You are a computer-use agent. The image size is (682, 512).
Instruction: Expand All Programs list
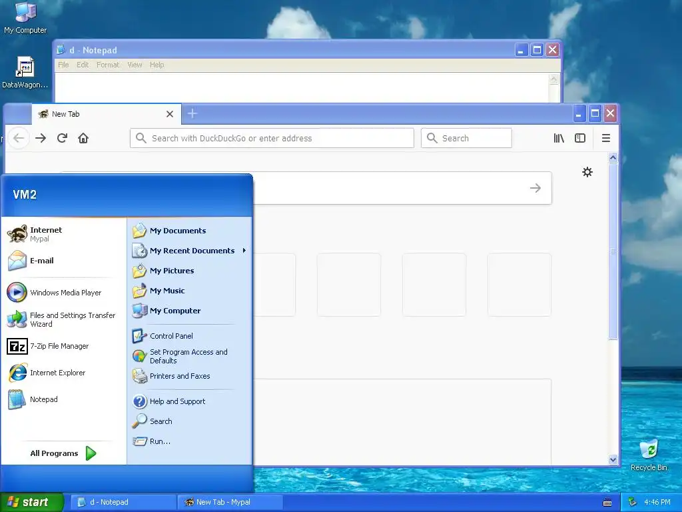point(63,453)
